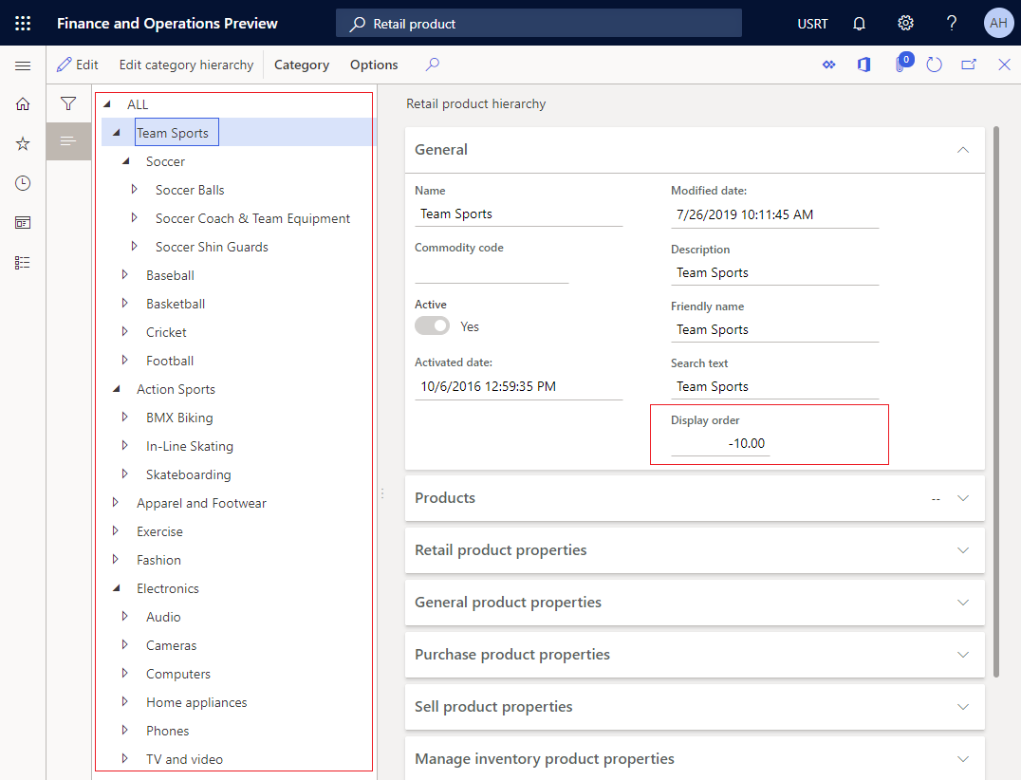Go to Home in left sidebar

tap(23, 104)
